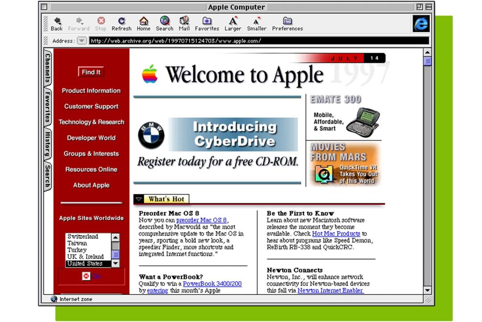Open the Search globe icon in toolbar
The height and width of the screenshot is (322, 482).
(165, 21)
